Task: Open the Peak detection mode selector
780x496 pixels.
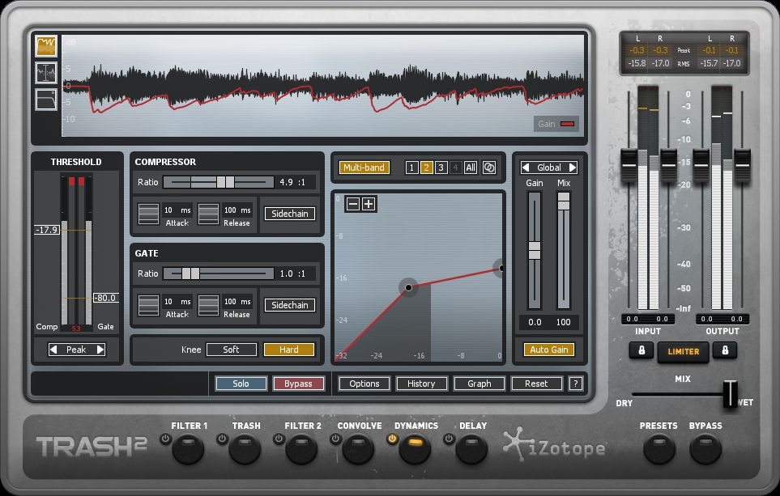Action: (76, 349)
